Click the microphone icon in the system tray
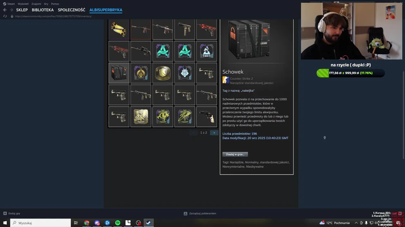The height and width of the screenshot is (227, 405). (366, 223)
